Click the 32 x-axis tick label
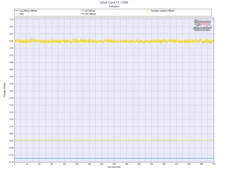The image size is (228, 171). 27,164
